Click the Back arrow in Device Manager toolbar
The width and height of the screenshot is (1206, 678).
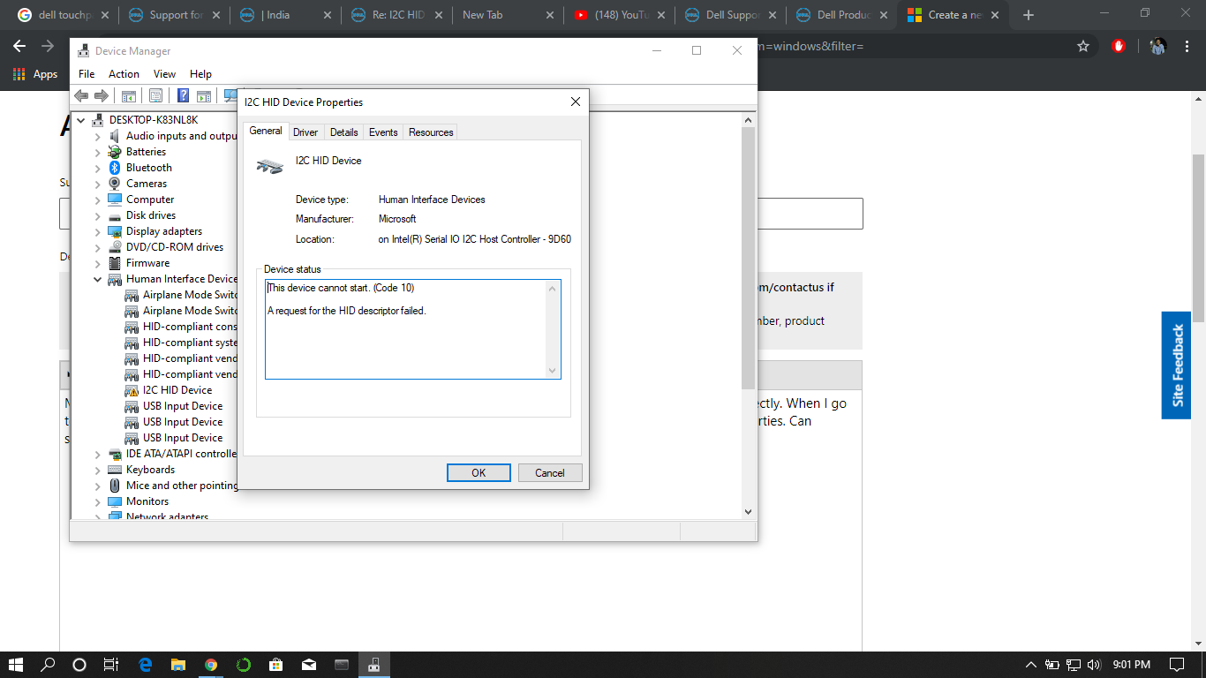click(x=81, y=95)
